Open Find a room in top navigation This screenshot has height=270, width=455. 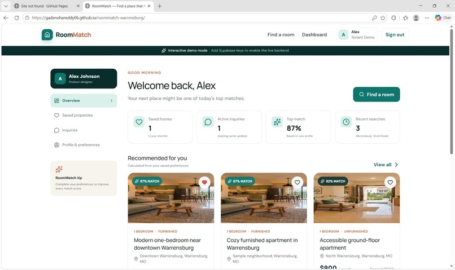[x=281, y=35]
